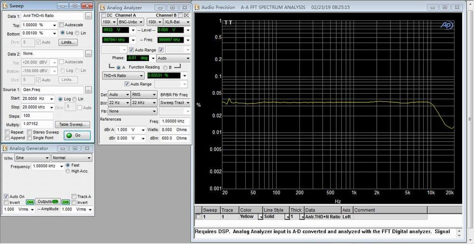Open the Sine waveform dropdown

pyautogui.click(x=32, y=158)
